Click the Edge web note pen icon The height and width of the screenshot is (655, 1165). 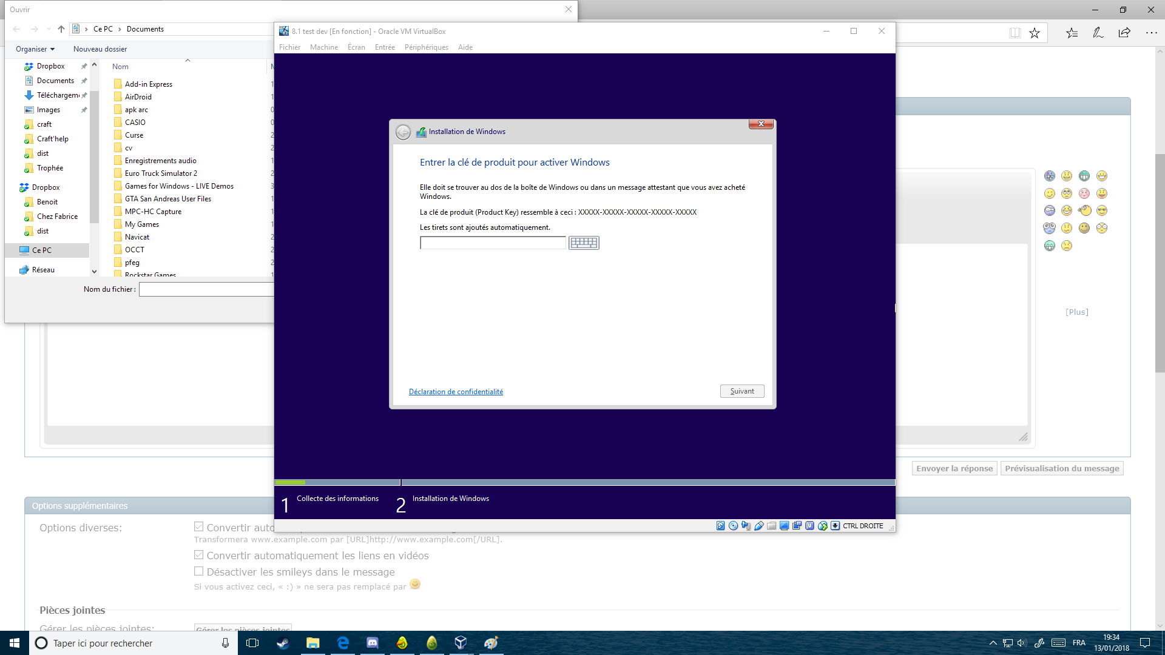pyautogui.click(x=1098, y=33)
